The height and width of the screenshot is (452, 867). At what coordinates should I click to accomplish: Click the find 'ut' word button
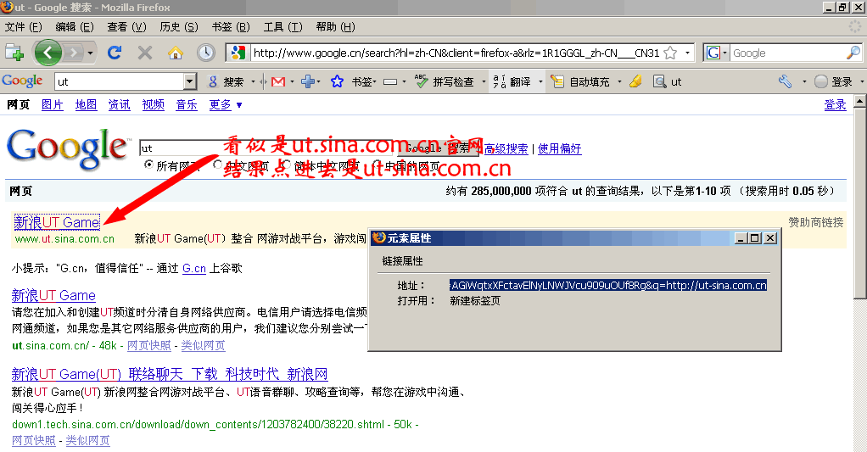tap(667, 81)
